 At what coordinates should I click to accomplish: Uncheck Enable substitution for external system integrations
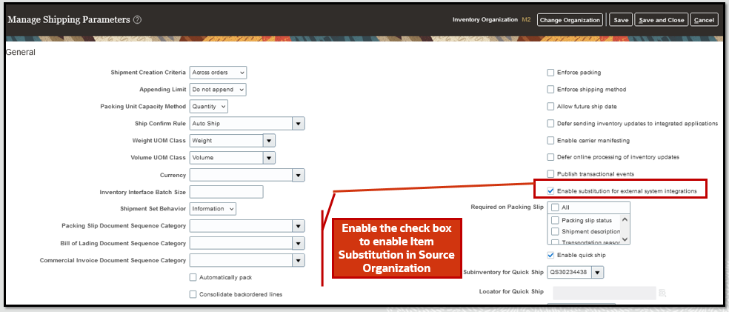coord(551,190)
